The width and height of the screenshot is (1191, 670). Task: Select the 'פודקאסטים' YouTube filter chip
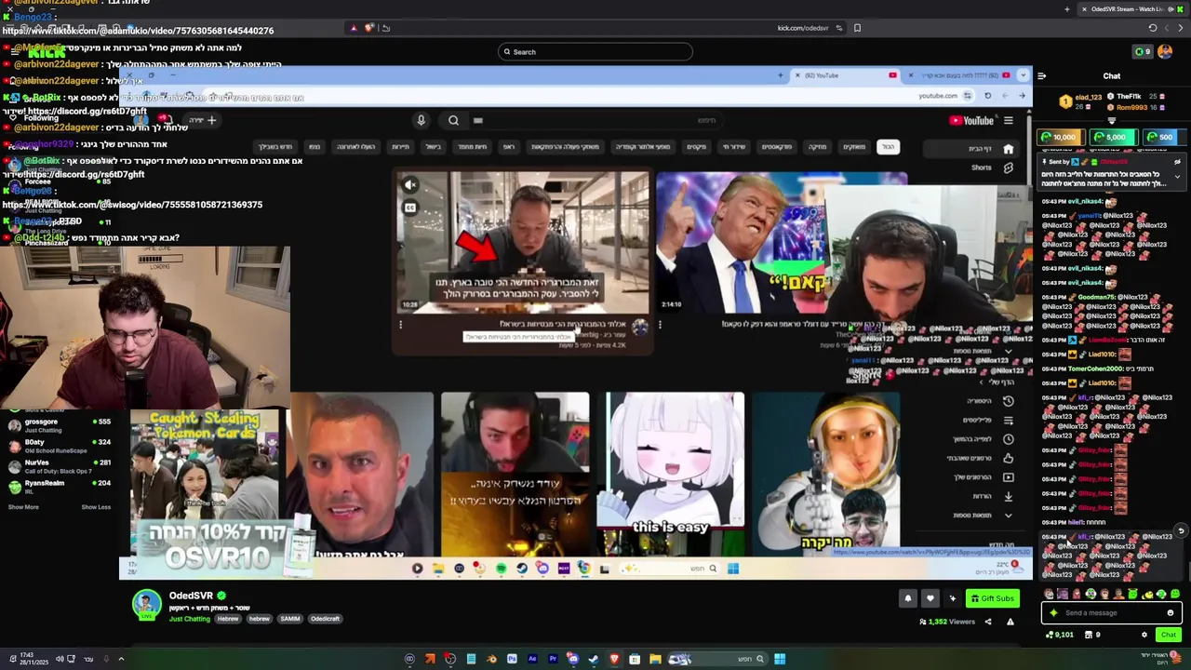(777, 146)
